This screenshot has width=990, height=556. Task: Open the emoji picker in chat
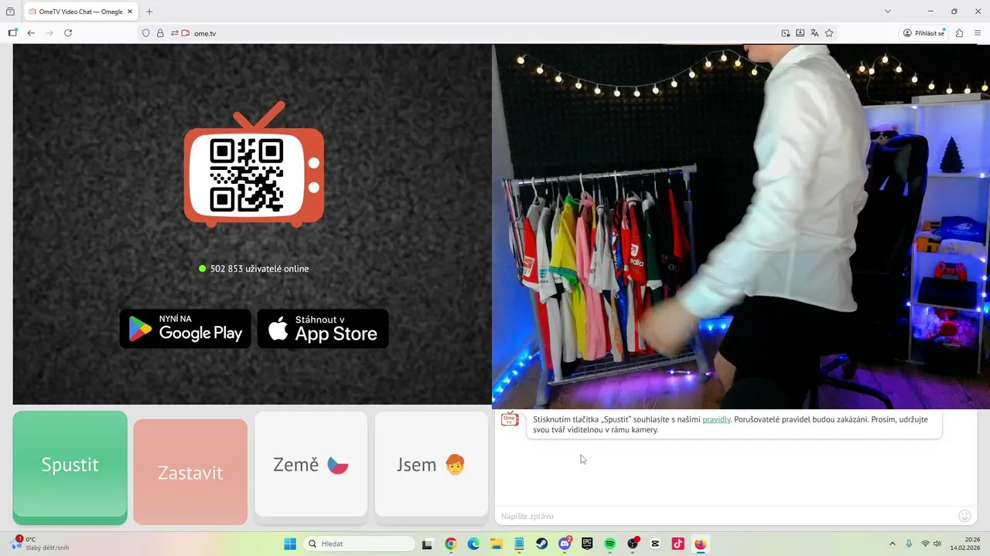click(964, 516)
